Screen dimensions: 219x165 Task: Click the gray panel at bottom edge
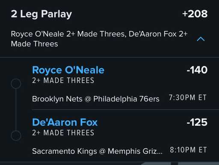click(x=180, y=163)
